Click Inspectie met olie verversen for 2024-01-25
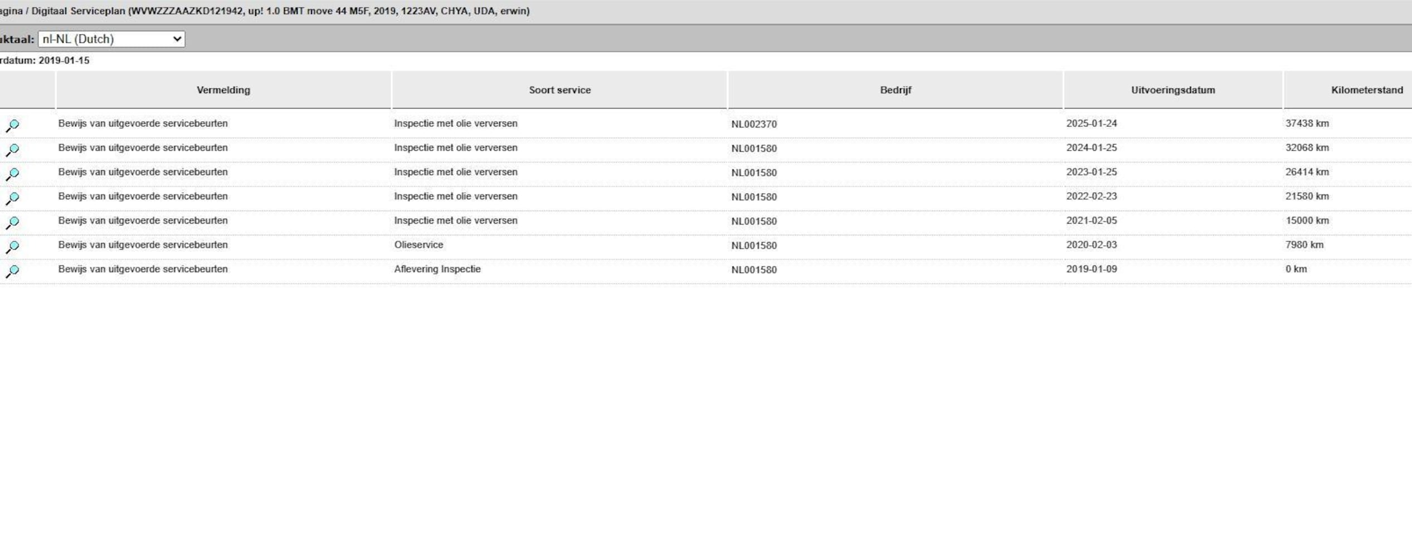Viewport: 1412px width, 534px height. coord(456,148)
